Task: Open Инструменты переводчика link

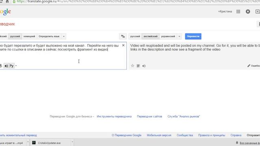Action: coord(114,116)
